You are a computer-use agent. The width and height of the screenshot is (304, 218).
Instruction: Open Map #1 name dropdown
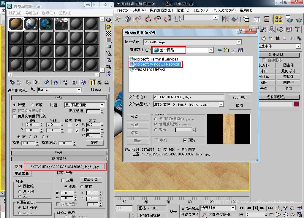(79, 90)
